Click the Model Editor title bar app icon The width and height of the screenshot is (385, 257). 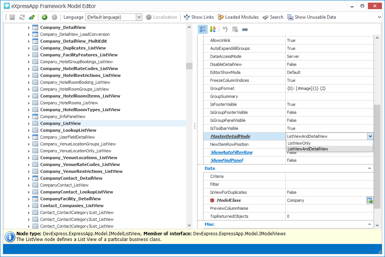7,6
